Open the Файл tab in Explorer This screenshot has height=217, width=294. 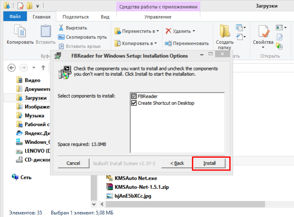tap(15, 16)
